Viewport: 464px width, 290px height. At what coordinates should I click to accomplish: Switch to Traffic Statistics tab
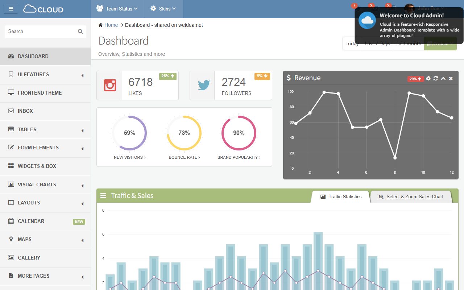tap(341, 196)
